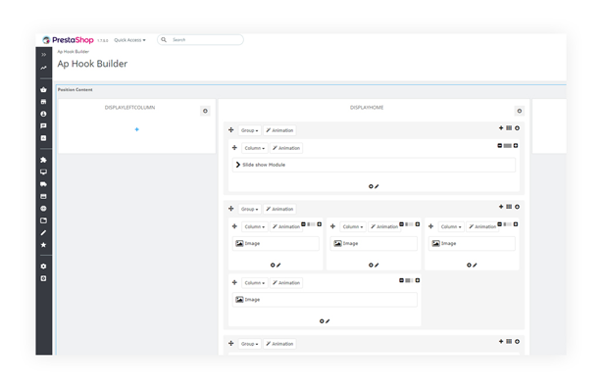
Task: Open the dashboard trend-line sidebar icon
Action: (43, 68)
